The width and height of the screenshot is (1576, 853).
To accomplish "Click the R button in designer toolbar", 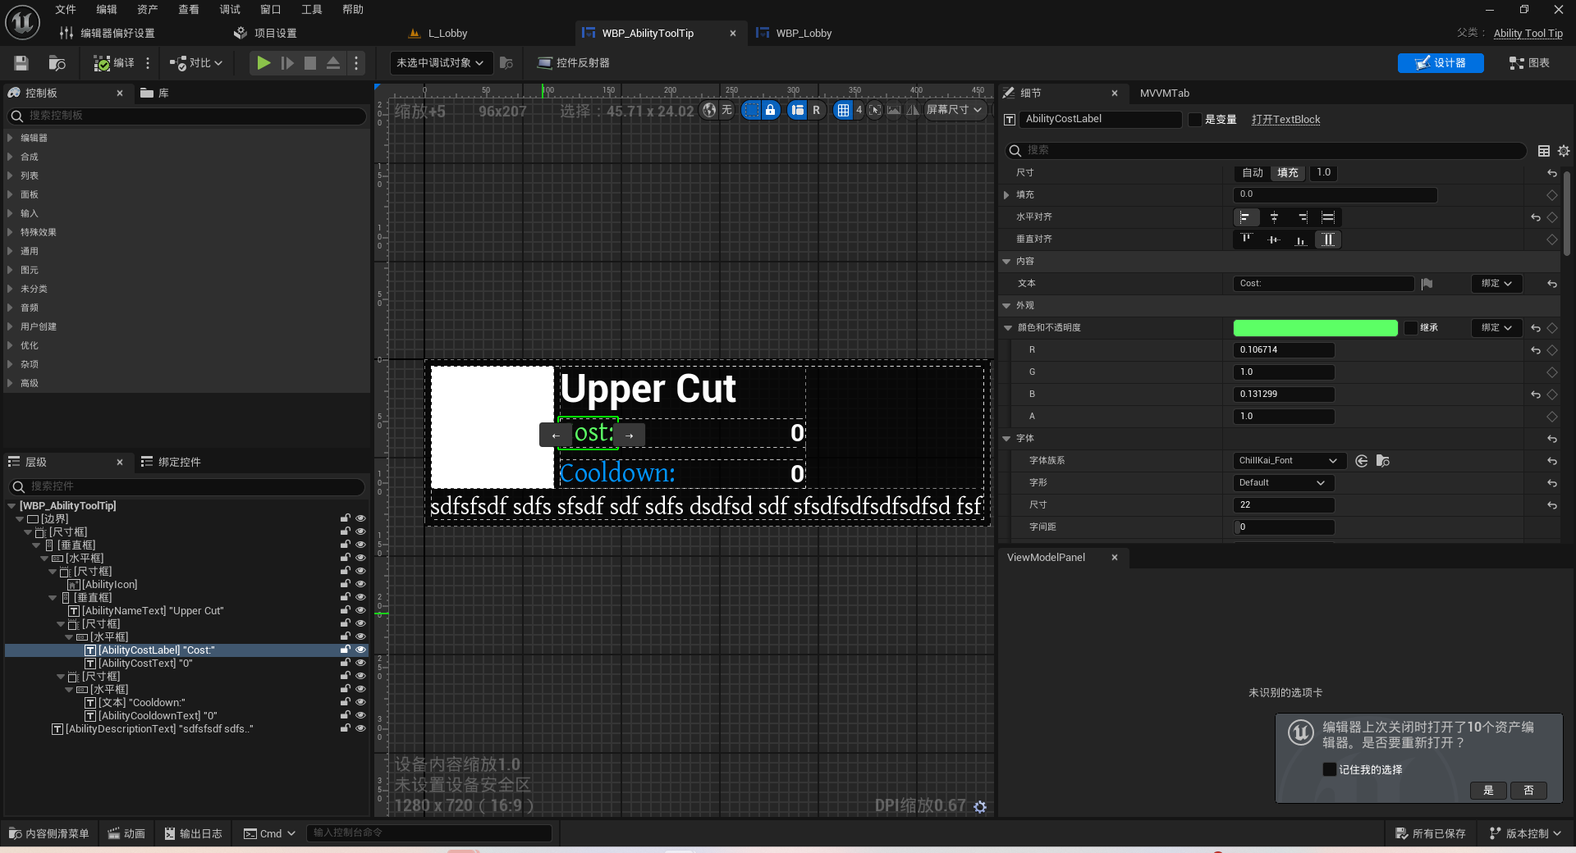I will tap(816, 110).
